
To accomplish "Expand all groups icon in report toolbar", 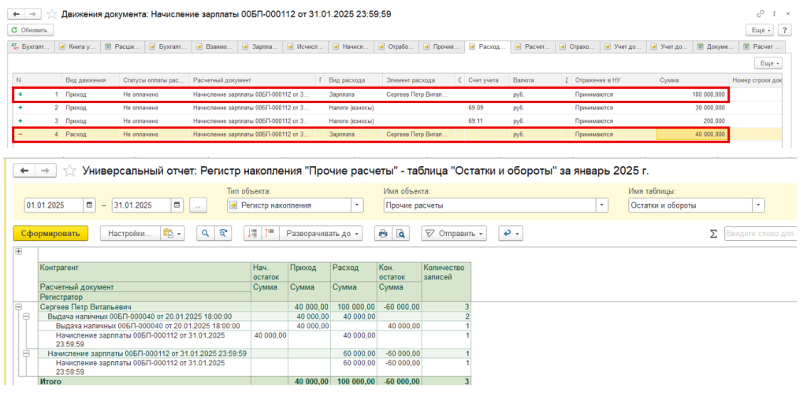I will (x=270, y=233).
